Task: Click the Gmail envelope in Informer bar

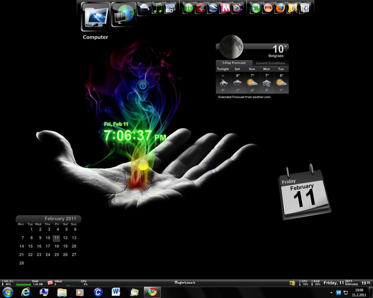Action: click(50, 282)
